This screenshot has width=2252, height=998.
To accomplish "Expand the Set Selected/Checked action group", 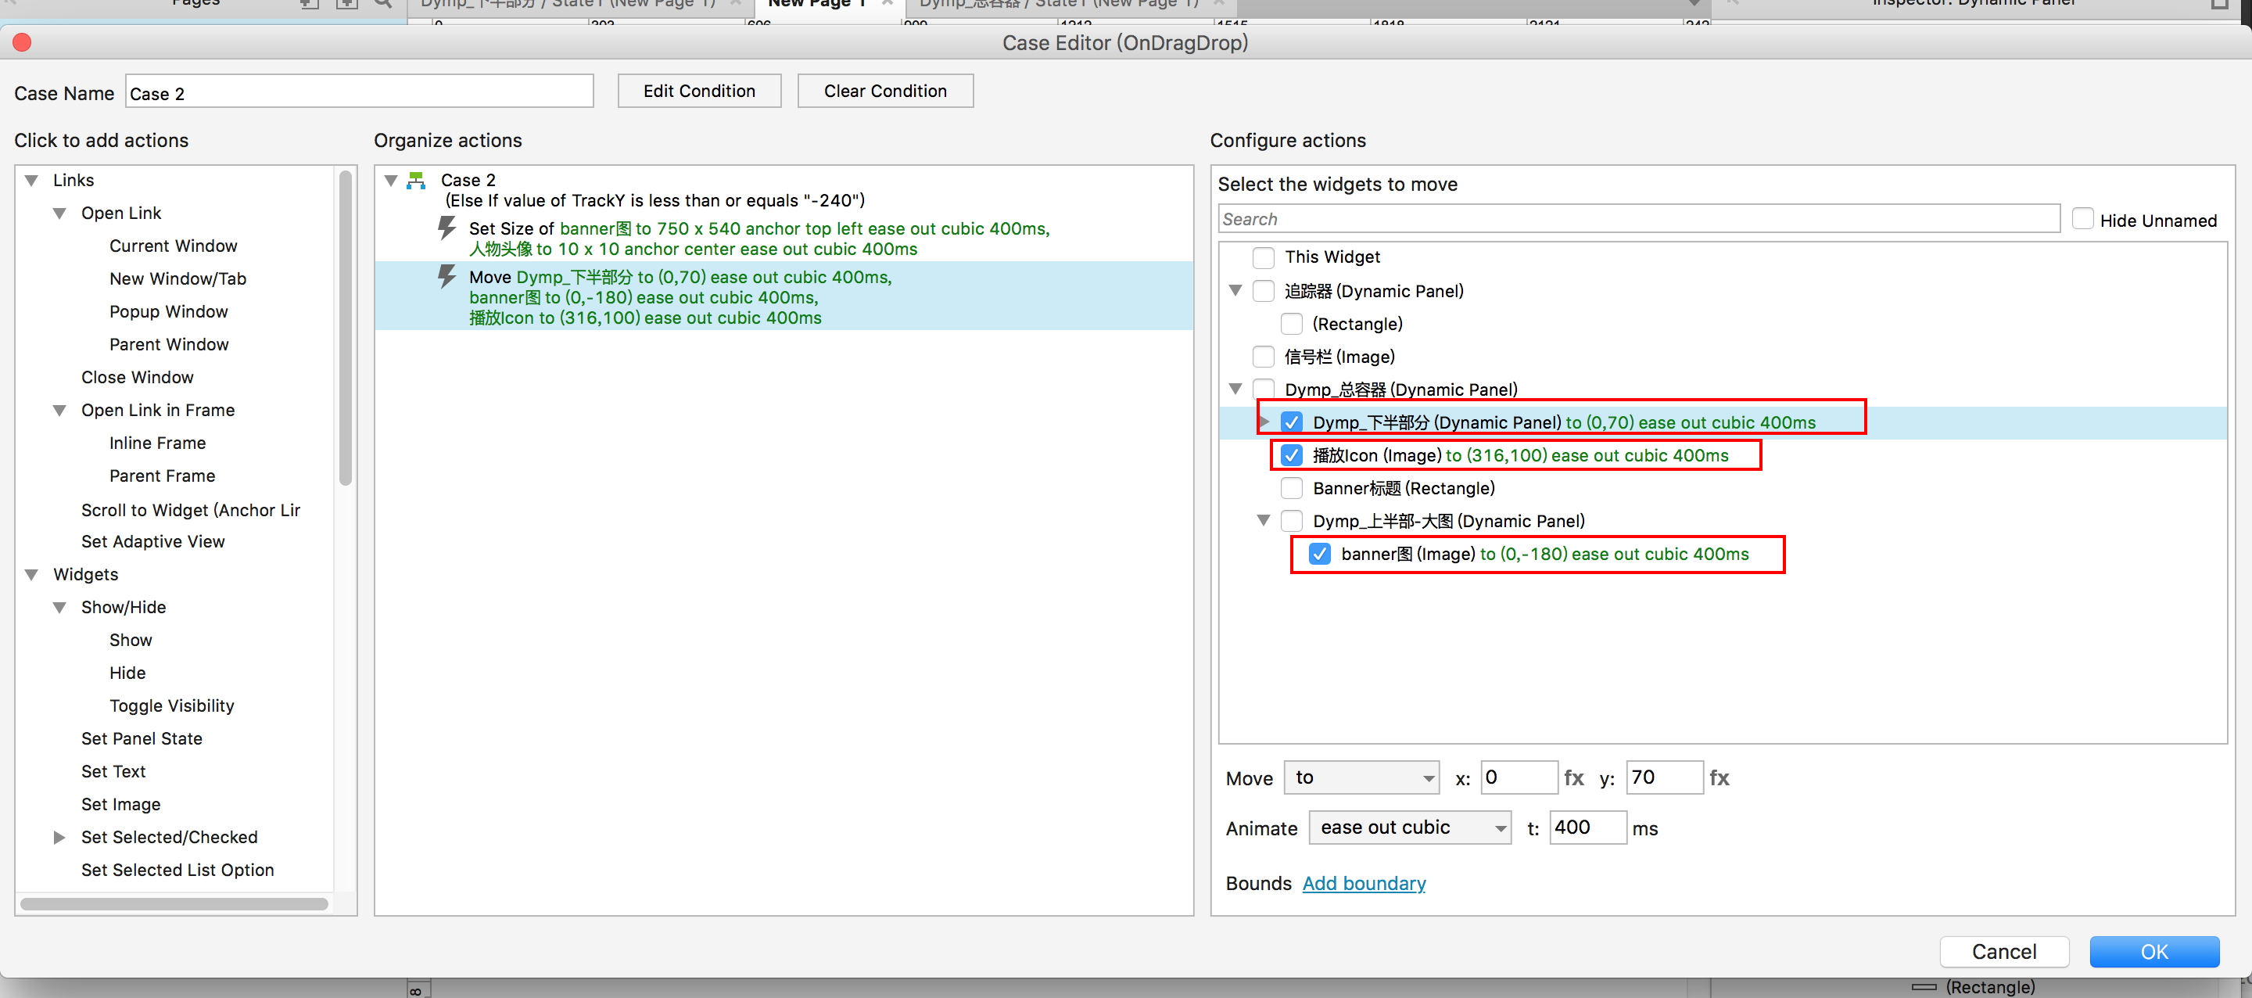I will tap(59, 837).
